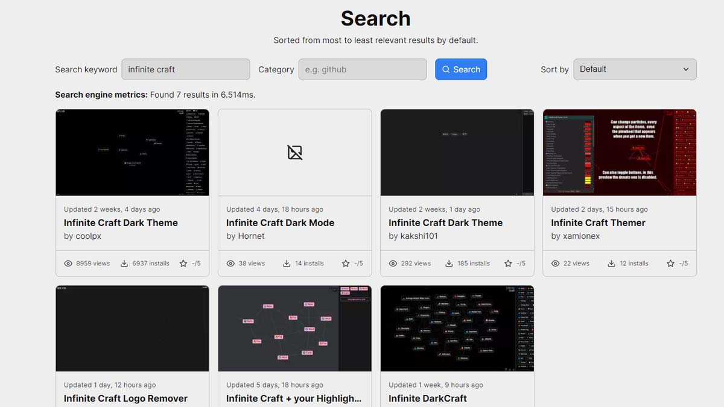Image resolution: width=724 pixels, height=407 pixels.
Task: Open the Infinite DarkCraft result
Action: click(427, 399)
